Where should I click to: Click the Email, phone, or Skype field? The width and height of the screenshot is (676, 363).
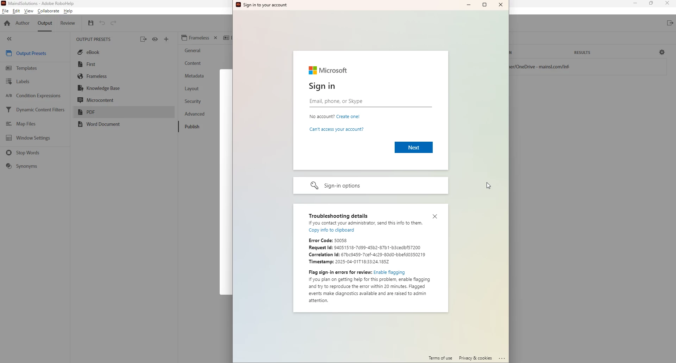pos(370,102)
